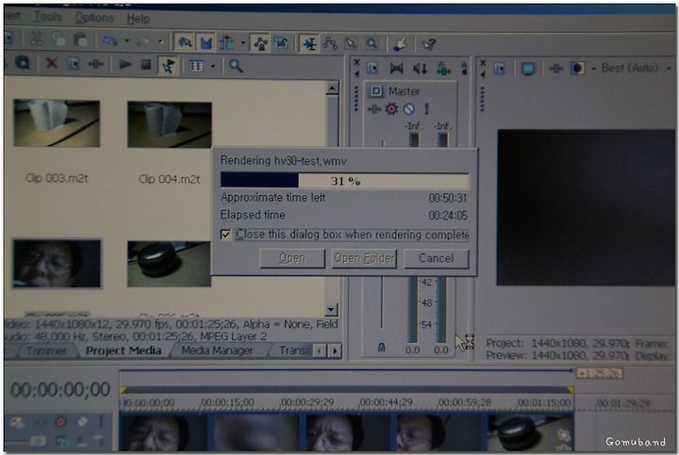Toggle Lock Envelopes to Events
The image size is (679, 455).
click(260, 43)
